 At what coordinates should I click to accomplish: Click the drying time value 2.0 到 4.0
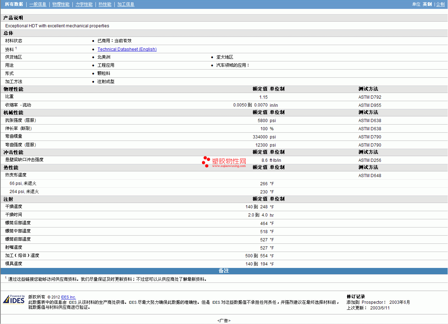click(x=258, y=215)
